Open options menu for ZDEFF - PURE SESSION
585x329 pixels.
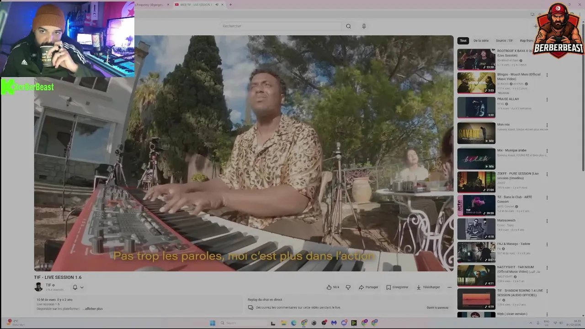[x=547, y=174]
